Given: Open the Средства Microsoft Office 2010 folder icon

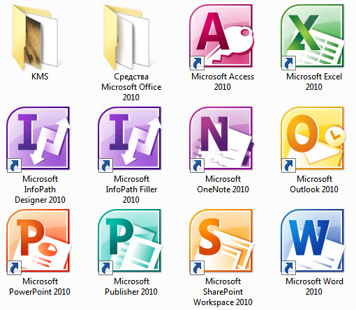Looking at the screenshot, I should coord(126,37).
